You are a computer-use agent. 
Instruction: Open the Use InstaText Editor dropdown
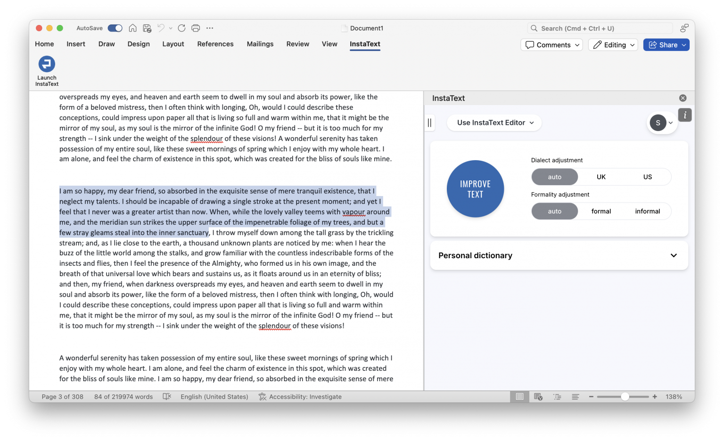point(494,122)
